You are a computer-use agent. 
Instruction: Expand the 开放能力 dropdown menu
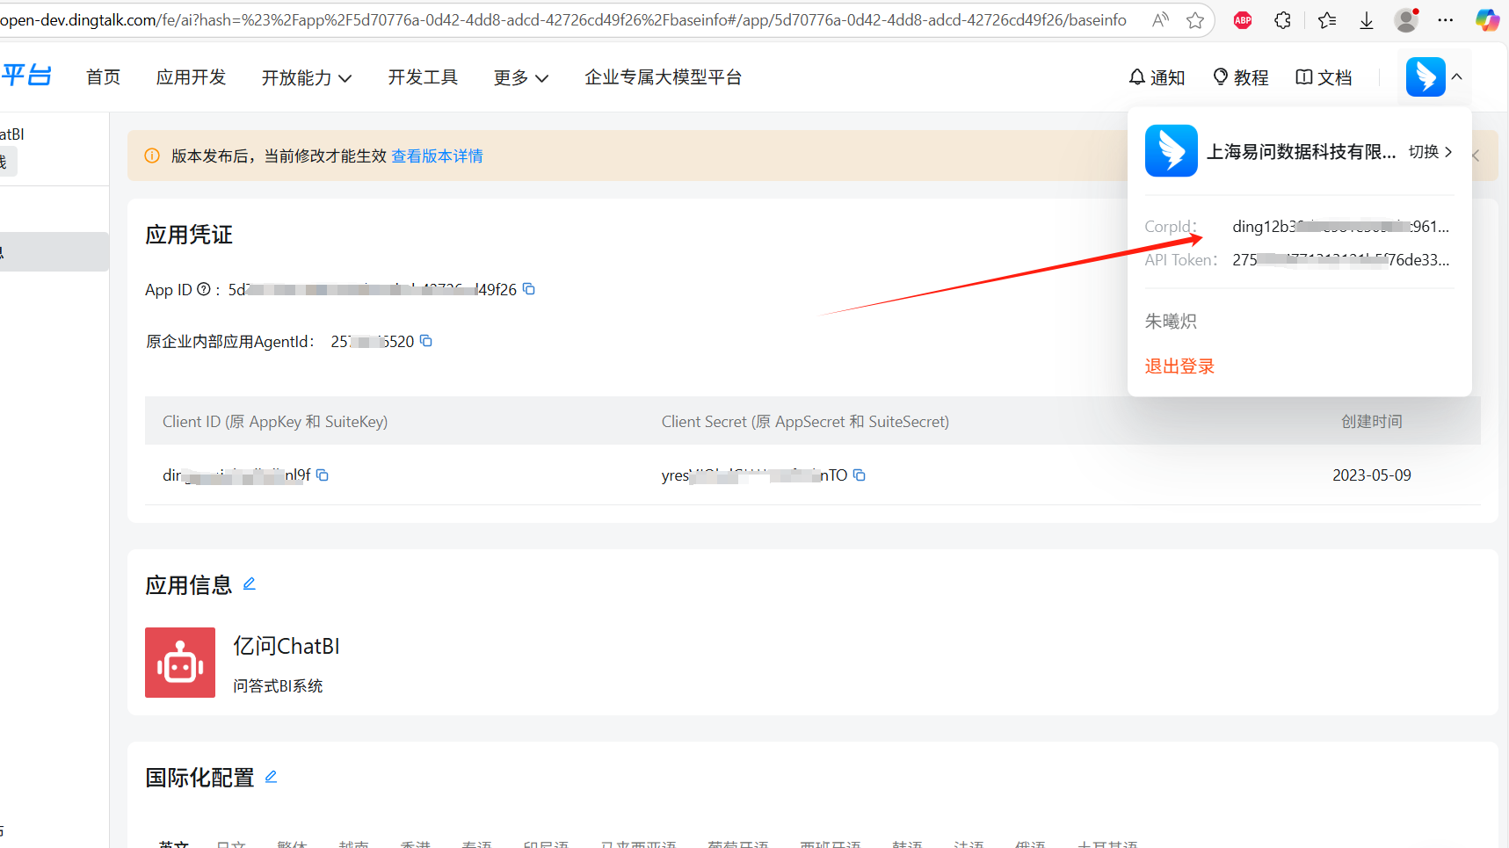click(306, 78)
